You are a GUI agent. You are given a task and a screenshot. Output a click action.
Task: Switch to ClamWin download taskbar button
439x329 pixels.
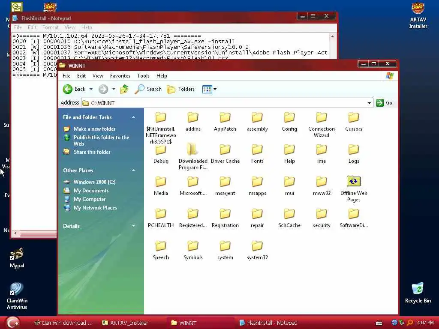click(x=63, y=323)
